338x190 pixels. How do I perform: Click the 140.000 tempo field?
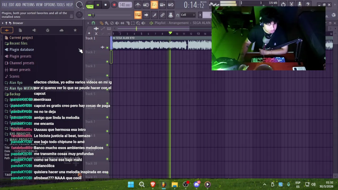click(125, 5)
